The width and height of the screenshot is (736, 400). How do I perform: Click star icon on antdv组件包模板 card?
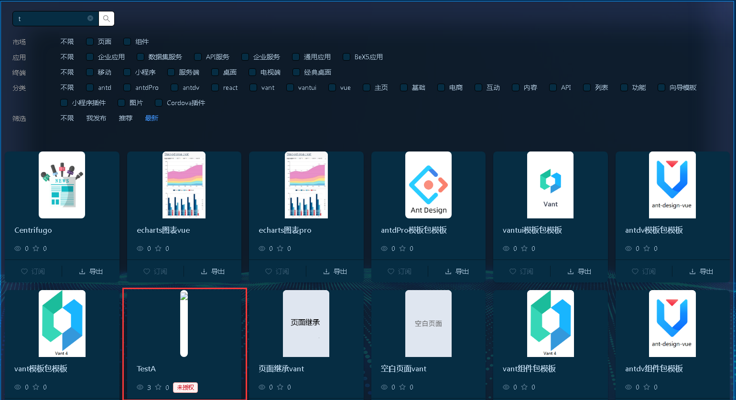click(647, 387)
